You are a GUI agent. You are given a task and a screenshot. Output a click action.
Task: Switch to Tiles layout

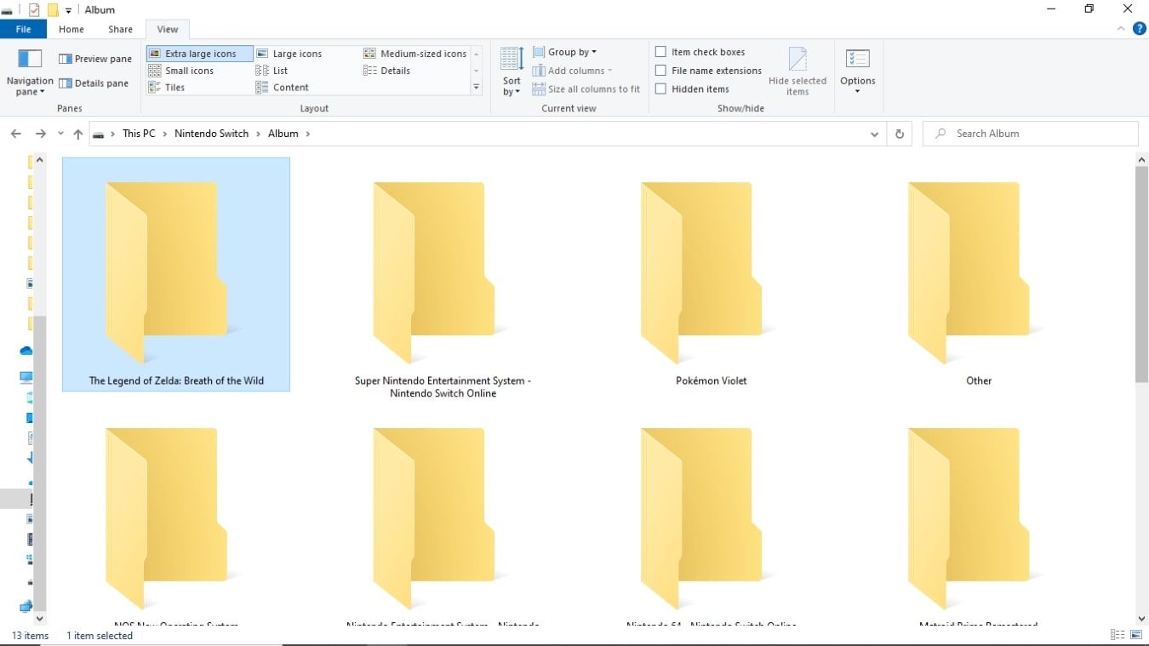(x=167, y=88)
